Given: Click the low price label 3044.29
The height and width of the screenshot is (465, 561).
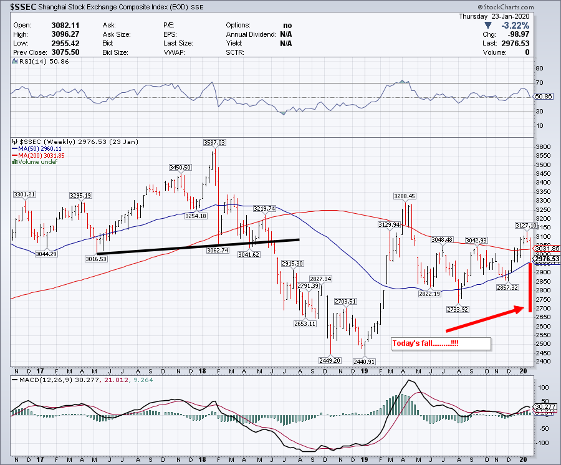Looking at the screenshot, I should [46, 254].
